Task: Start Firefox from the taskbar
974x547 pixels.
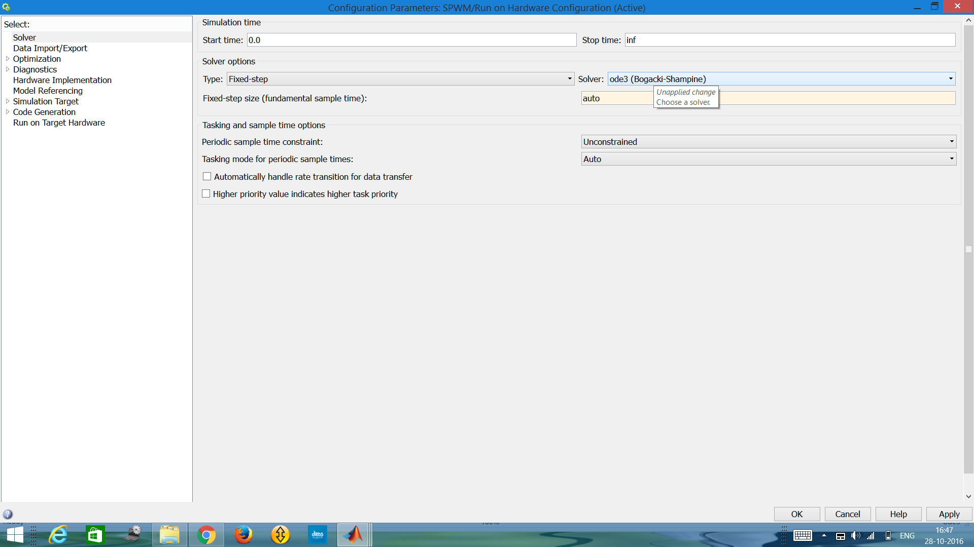Action: 243,535
